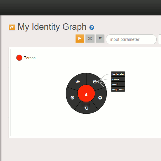161x161 pixels.
Task: Toggle the eye icon in radial menu
Action: 78,82
